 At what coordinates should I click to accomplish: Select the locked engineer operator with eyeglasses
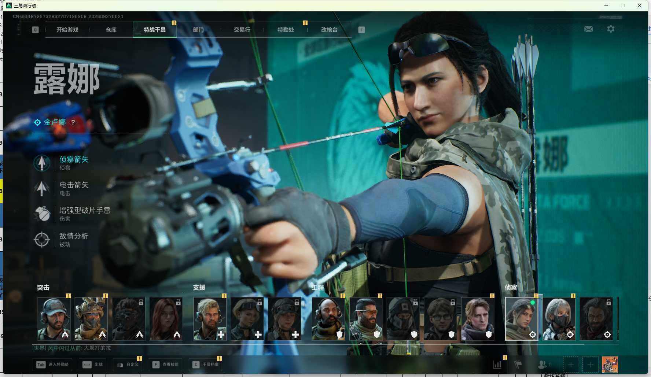pyautogui.click(x=441, y=319)
